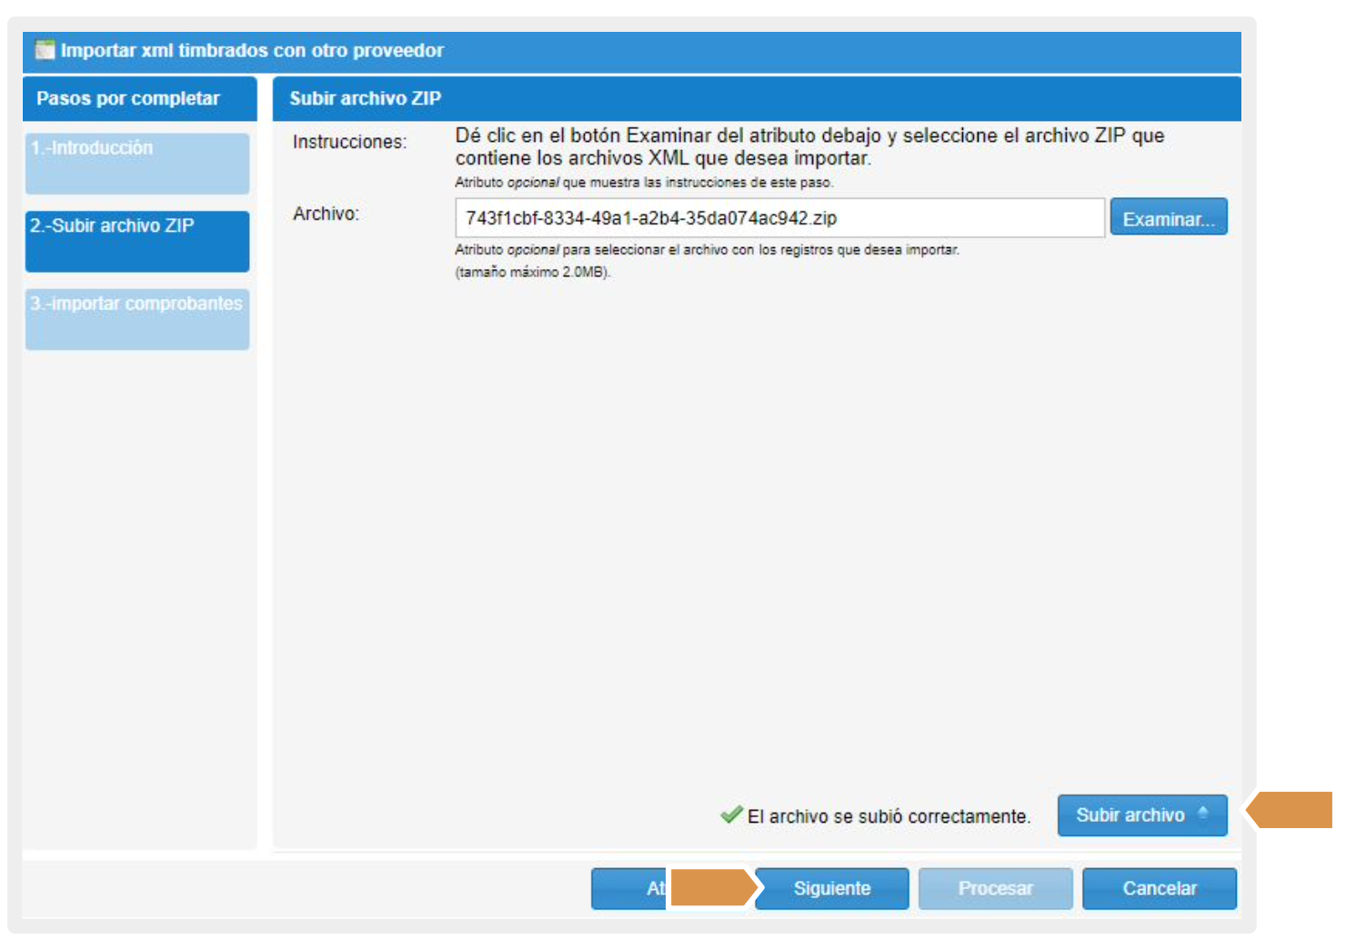
Task: Go to step 1 Introducción
Action: click(x=137, y=164)
